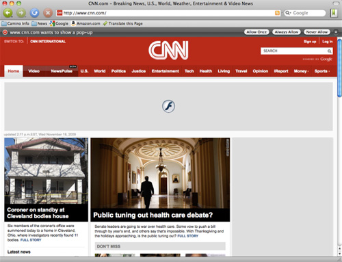
Task: Click Always Allow for CNN pop-ups
Action: 287,32
